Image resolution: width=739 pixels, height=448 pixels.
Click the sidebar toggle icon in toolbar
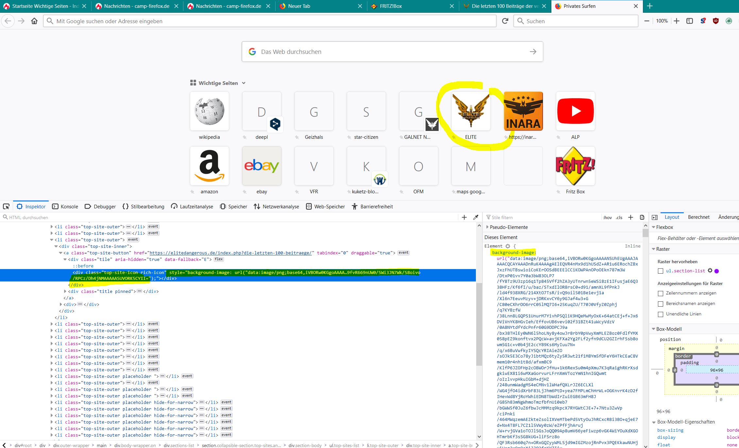[689, 21]
